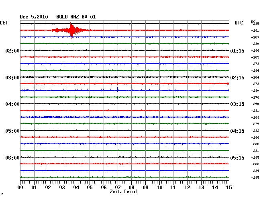The image size is (261, 198).
Task: Click the 01:15 UTC time label
Action: click(x=237, y=51)
